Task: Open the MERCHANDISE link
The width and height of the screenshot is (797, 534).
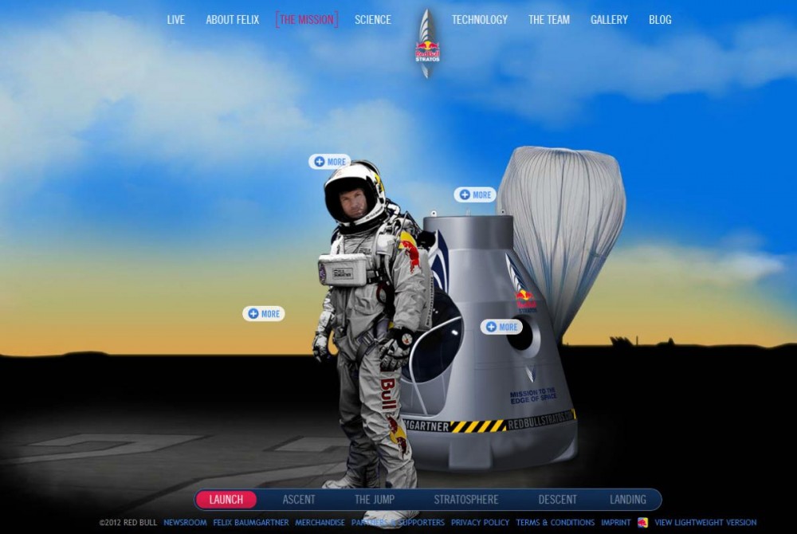Action: coord(320,522)
